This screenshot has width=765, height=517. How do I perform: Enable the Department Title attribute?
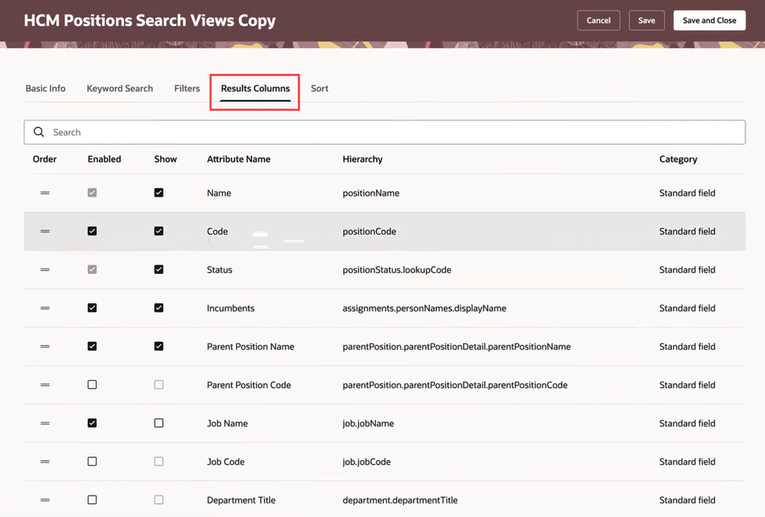[92, 500]
